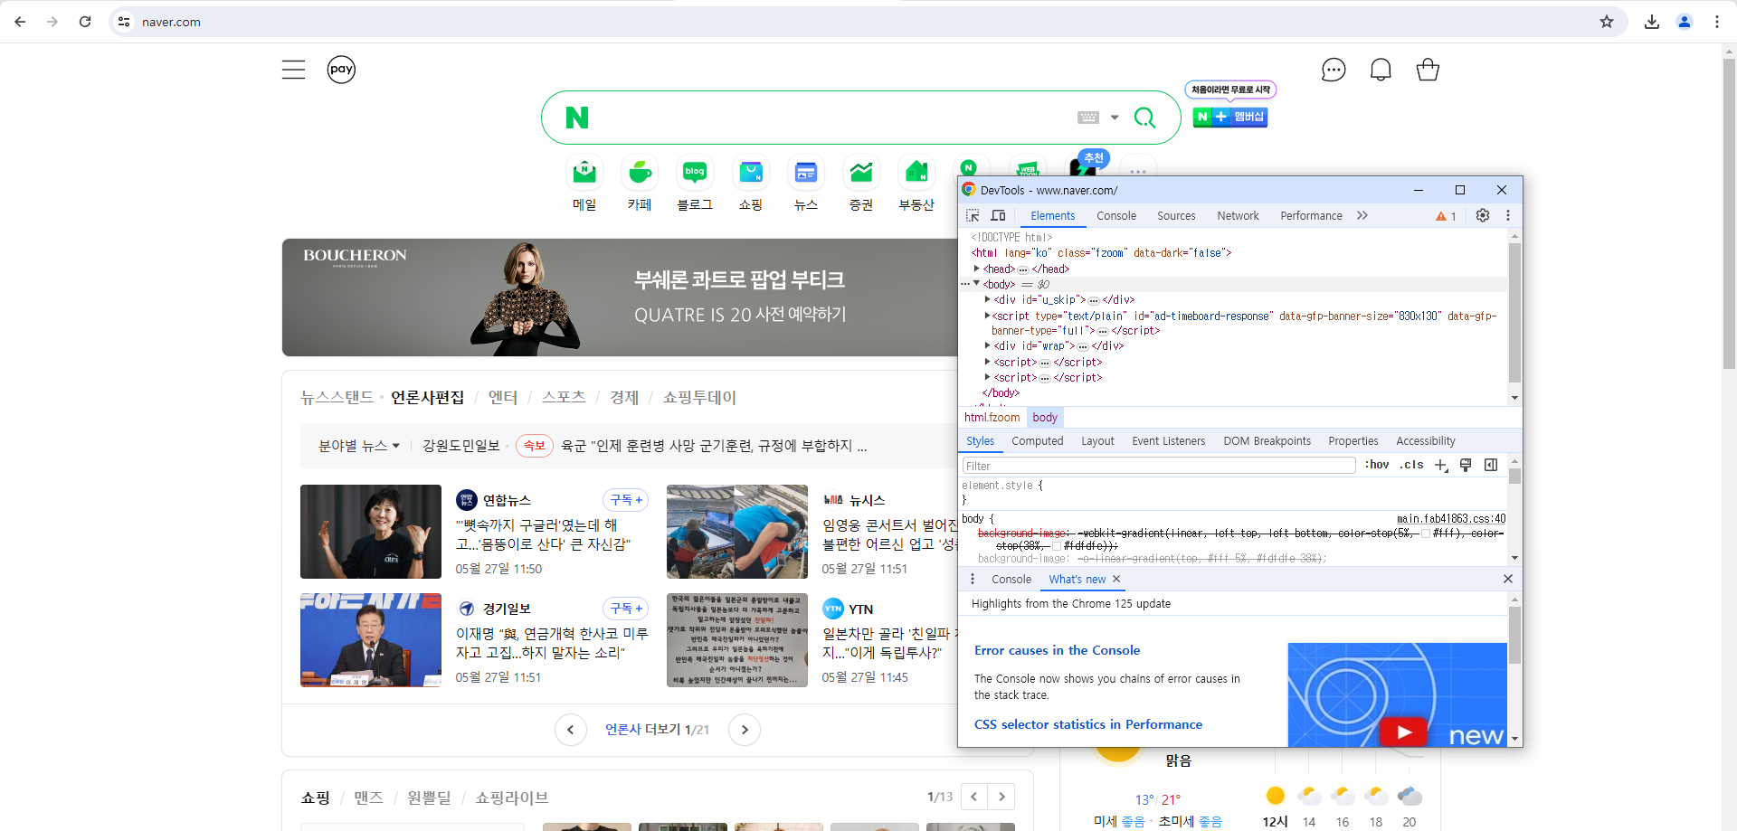Open the DevTools customize three-dot menu

click(x=1508, y=215)
